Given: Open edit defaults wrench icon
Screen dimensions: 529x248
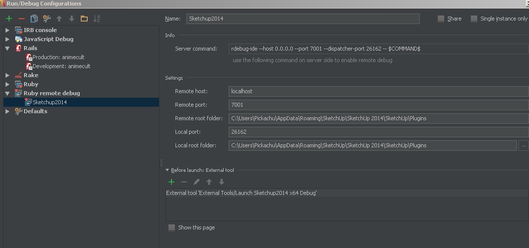Looking at the screenshot, I should (x=47, y=19).
